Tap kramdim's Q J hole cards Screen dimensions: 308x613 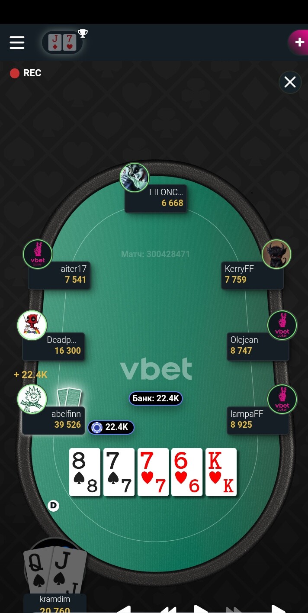(x=55, y=571)
